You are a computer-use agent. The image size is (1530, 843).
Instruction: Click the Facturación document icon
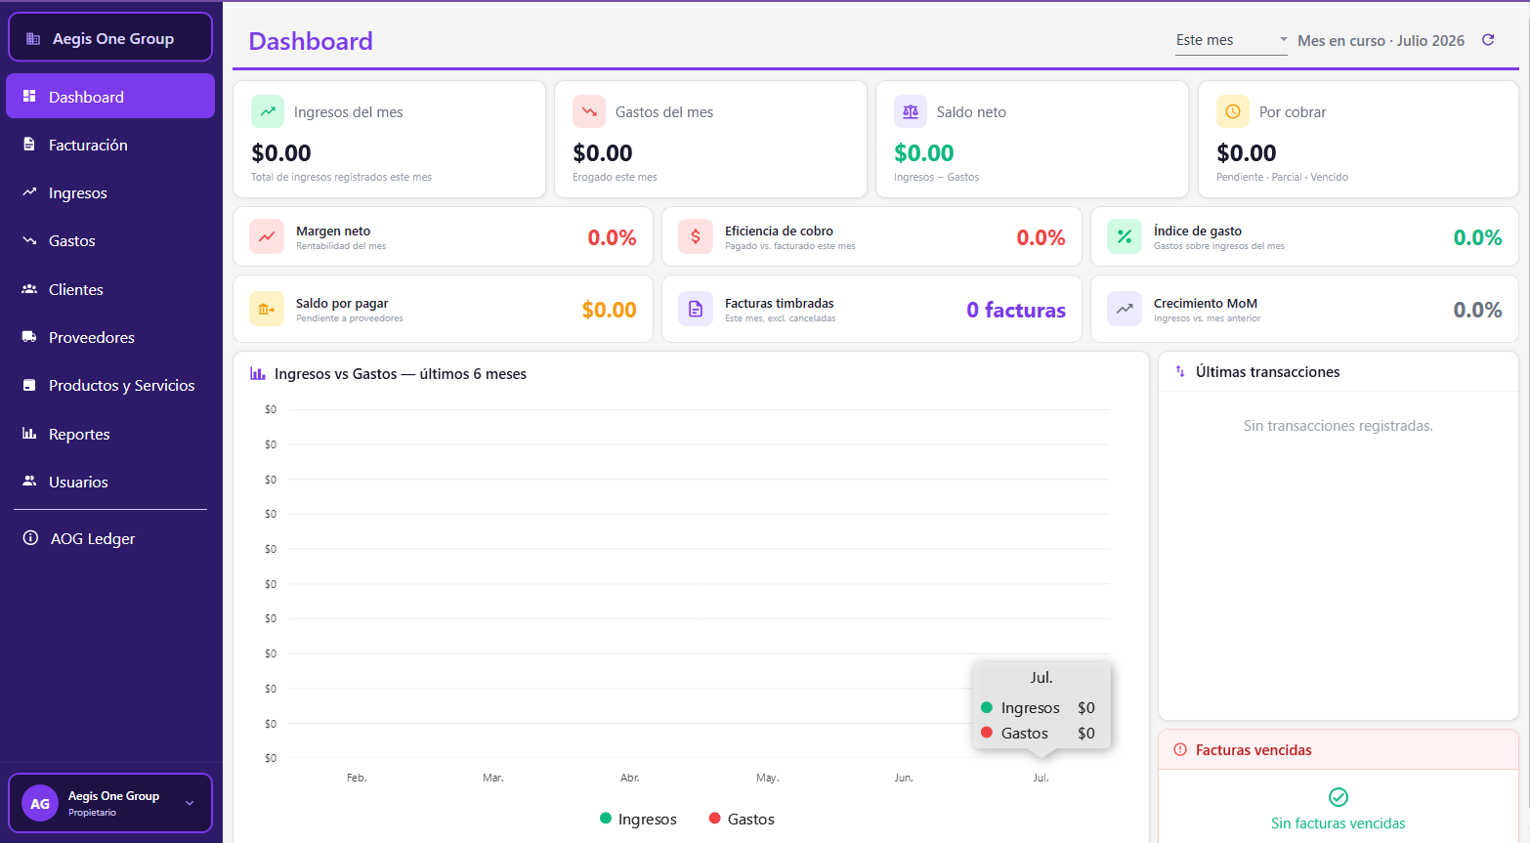pos(29,145)
